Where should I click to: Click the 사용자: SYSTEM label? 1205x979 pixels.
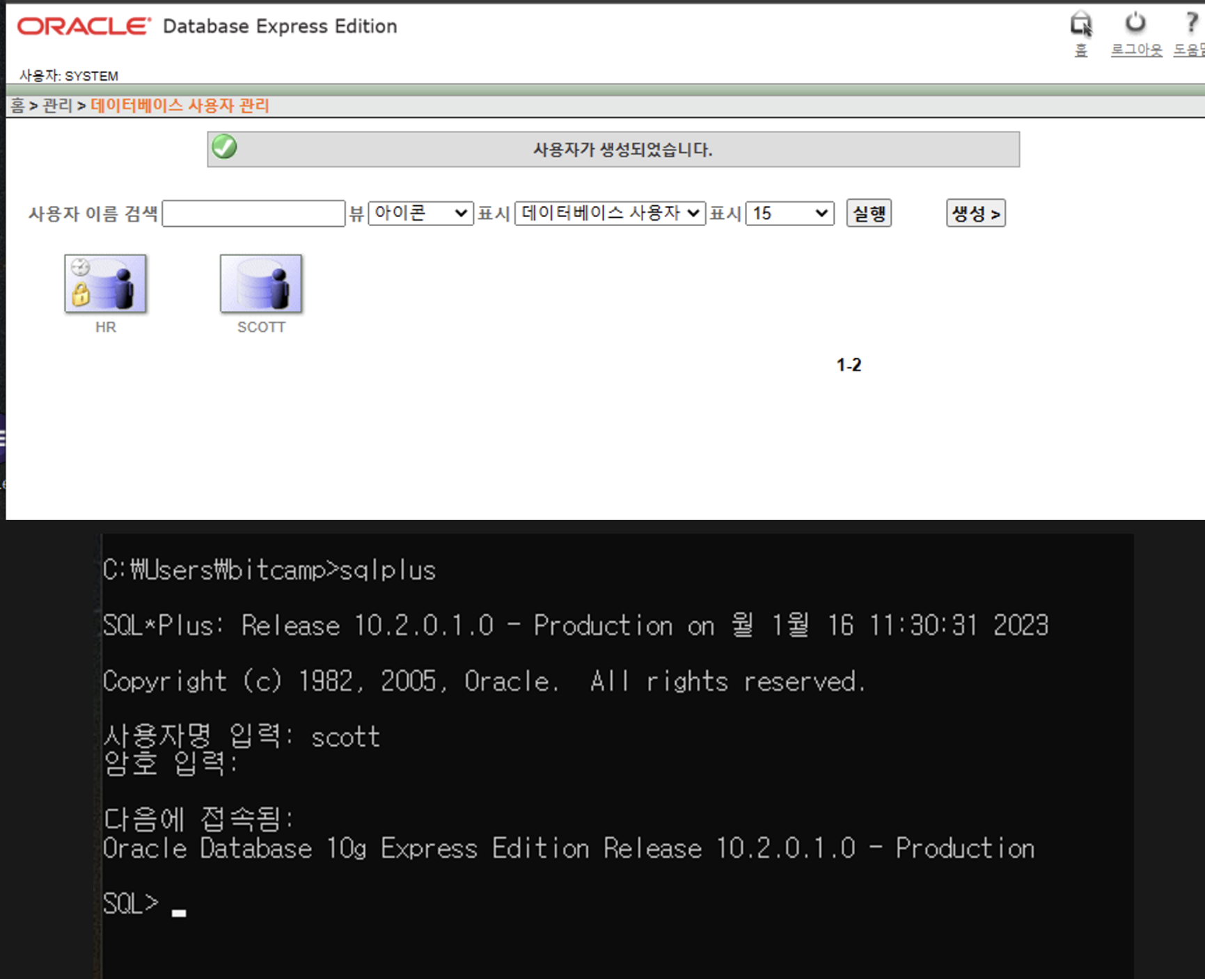point(69,76)
